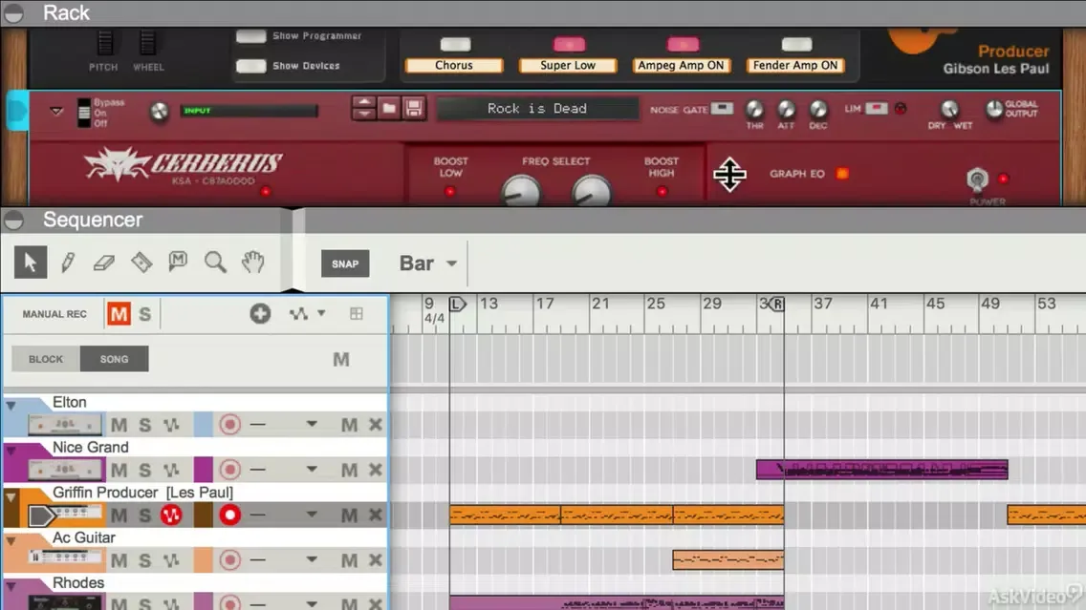Collapse the Ac Guitar track
1086x610 pixels.
tap(11, 541)
